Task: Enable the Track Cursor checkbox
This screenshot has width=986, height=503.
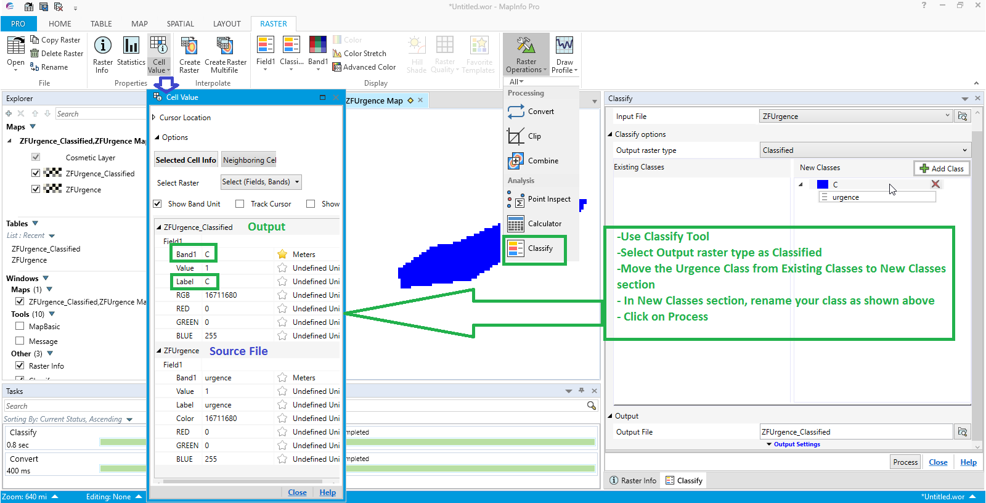Action: point(240,204)
